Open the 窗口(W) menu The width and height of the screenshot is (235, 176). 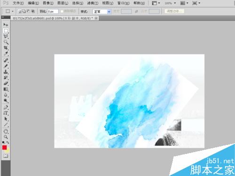pos(123,3)
